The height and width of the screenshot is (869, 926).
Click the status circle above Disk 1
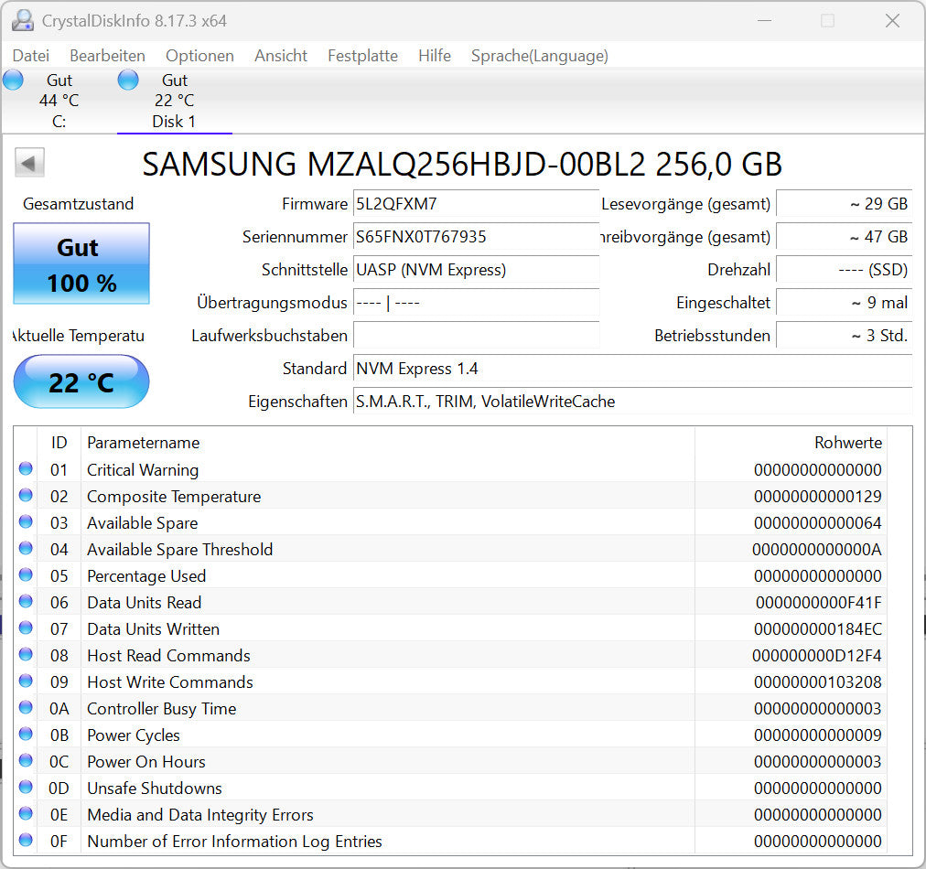tap(128, 80)
